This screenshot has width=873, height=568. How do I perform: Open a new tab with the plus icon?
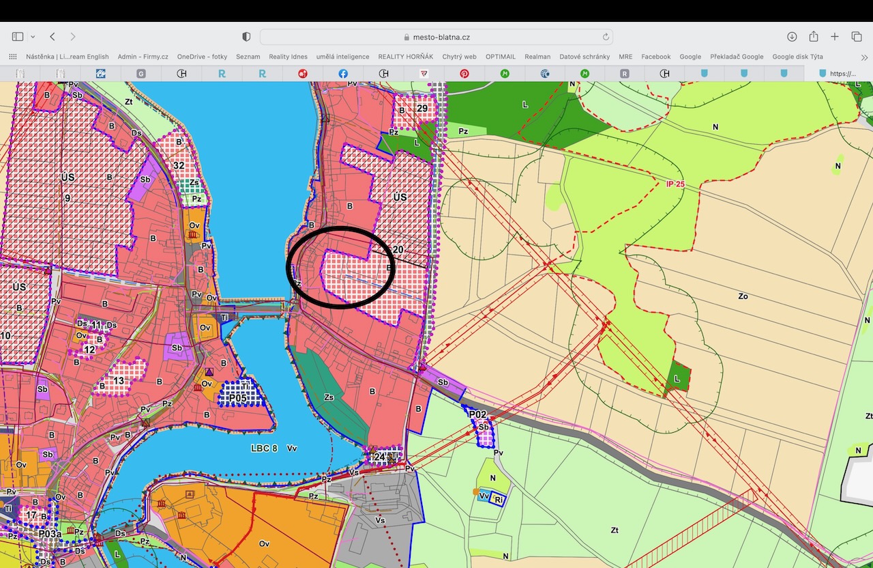point(835,37)
